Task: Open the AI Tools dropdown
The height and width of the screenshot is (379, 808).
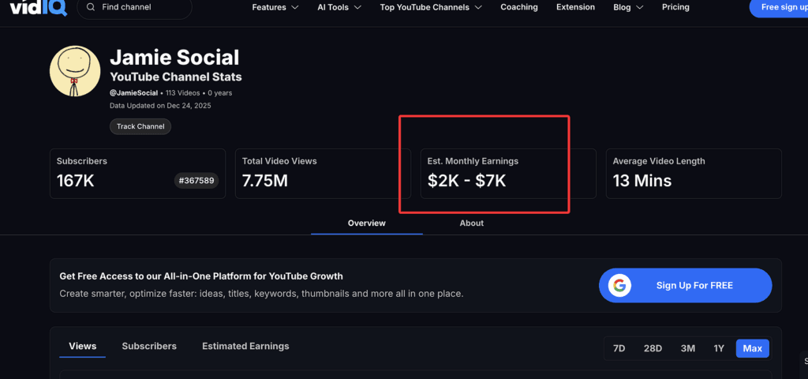Action: point(339,7)
